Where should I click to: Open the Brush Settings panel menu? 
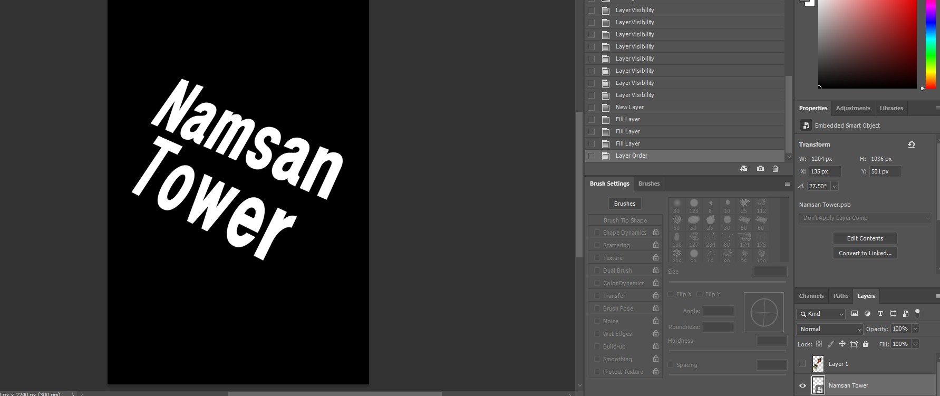(788, 183)
